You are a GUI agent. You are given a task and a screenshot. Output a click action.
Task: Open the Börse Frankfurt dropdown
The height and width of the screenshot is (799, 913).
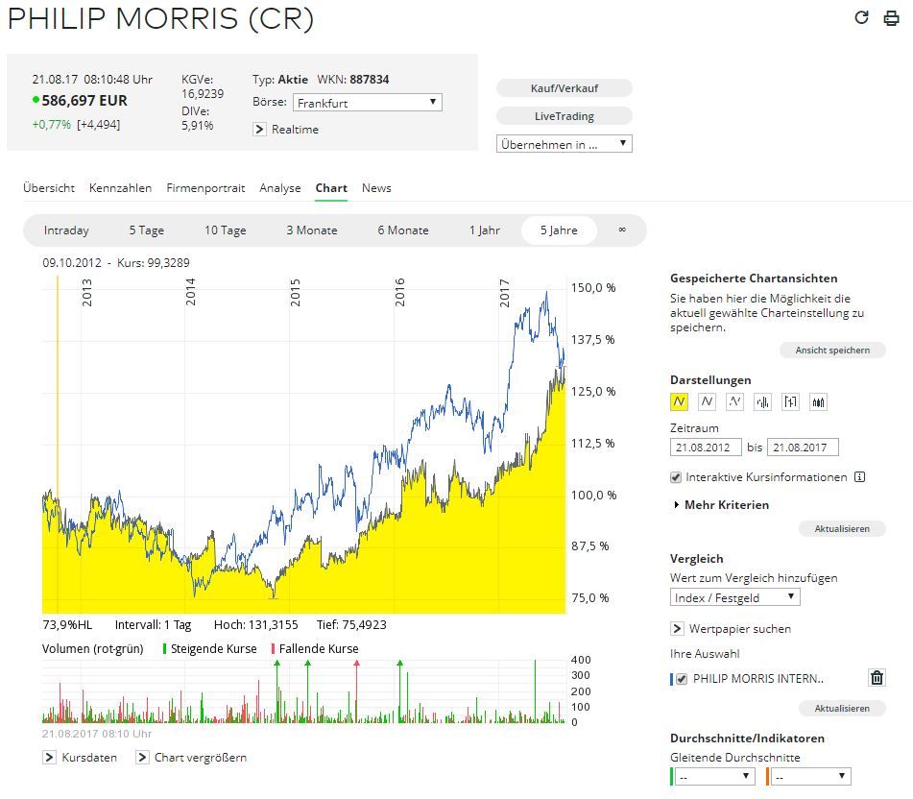point(367,103)
